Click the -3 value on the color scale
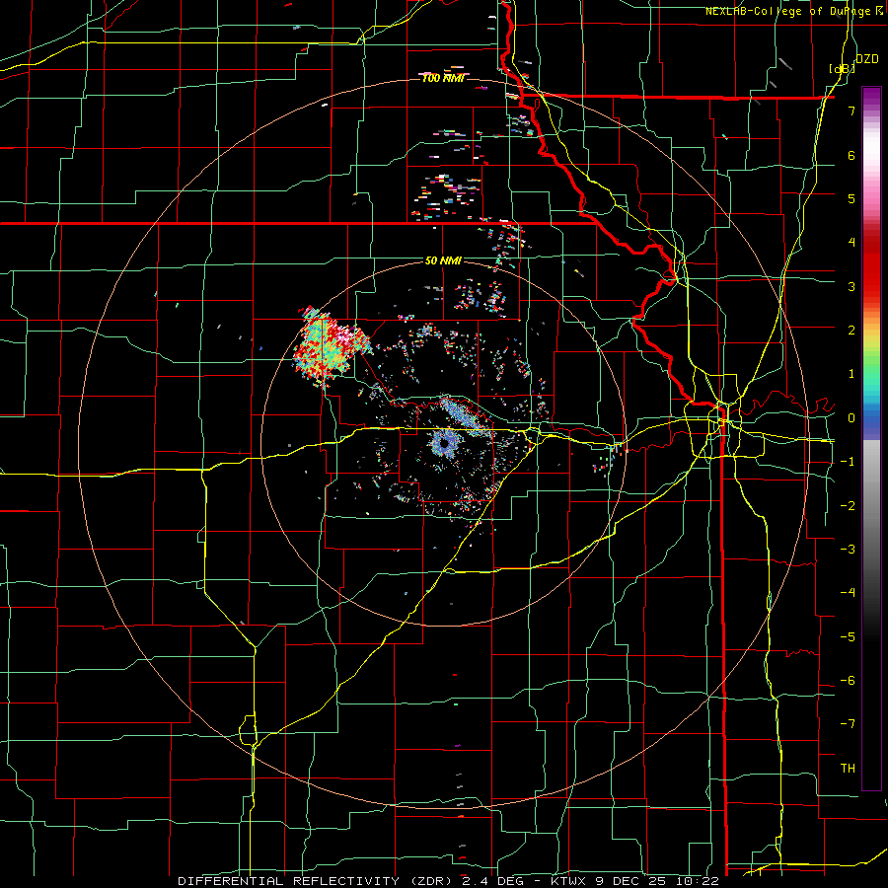The width and height of the screenshot is (888, 888). pyautogui.click(x=848, y=550)
